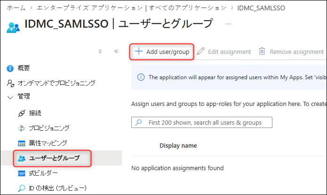
Task: Click the people icon beside ユーザーとグループ
Action: (22, 158)
